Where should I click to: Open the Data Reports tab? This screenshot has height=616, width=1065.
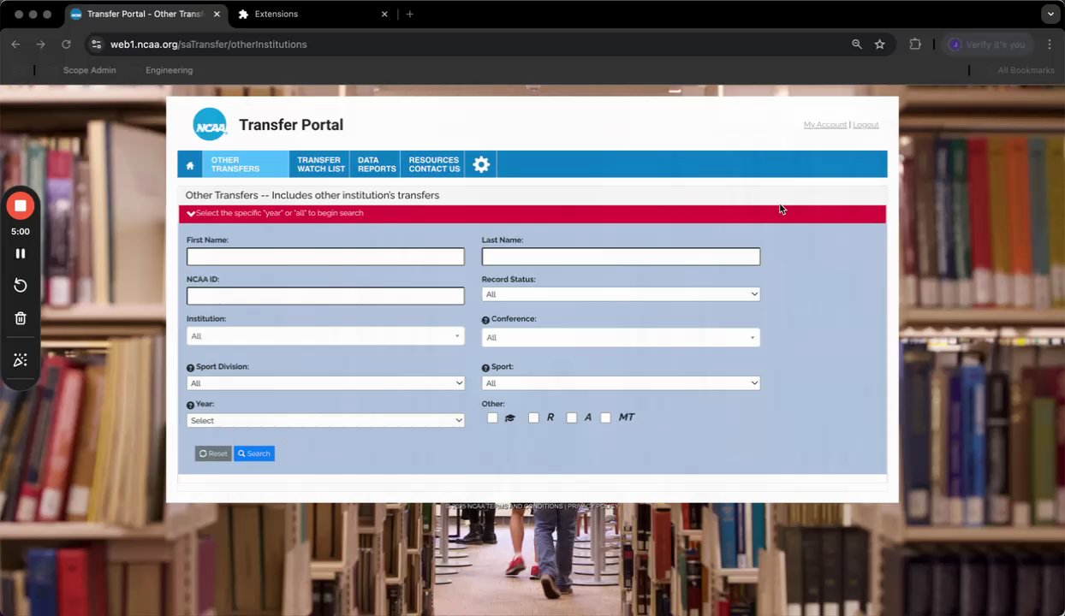click(376, 164)
